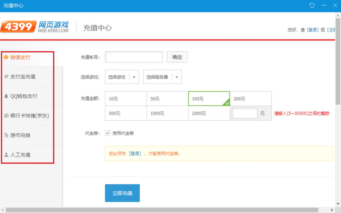
Task: Select the 微信支付 payment icon
Action: (x=6, y=57)
